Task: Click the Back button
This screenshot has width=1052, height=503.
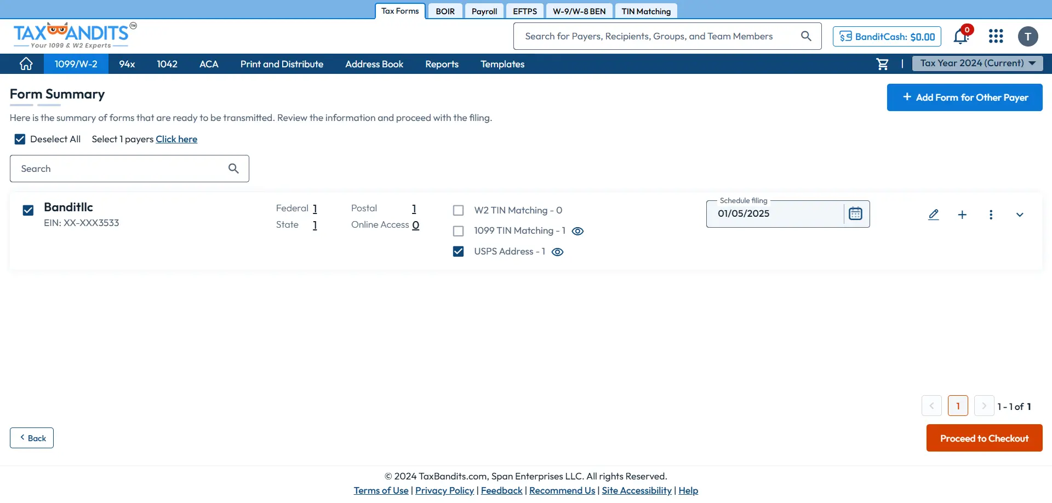Action: point(32,438)
